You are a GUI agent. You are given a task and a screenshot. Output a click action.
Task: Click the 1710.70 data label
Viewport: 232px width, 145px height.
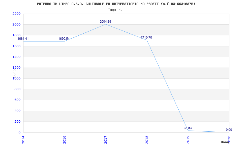[146, 38]
